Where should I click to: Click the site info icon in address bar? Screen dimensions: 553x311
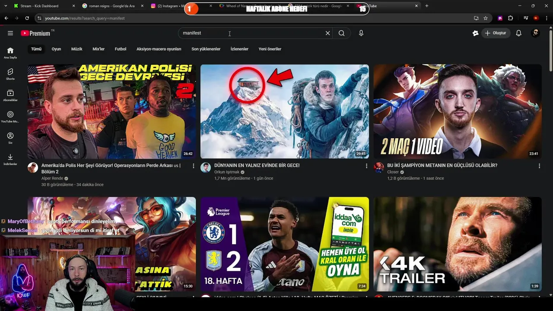pos(39,18)
